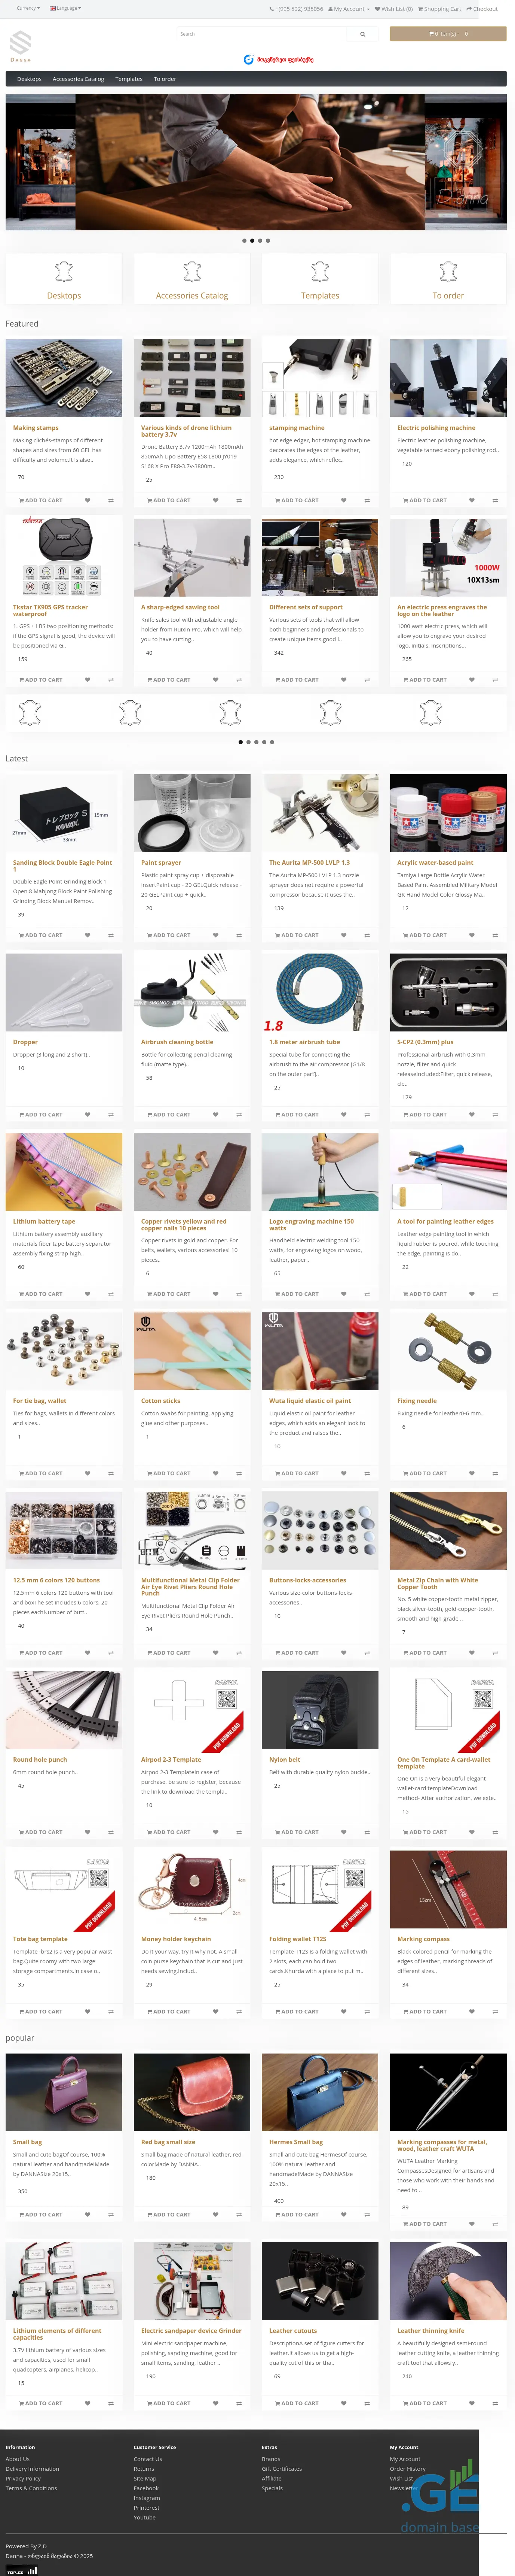Add Making stamps to wishlist via heart icon
515x2576 pixels.
pyautogui.click(x=87, y=500)
